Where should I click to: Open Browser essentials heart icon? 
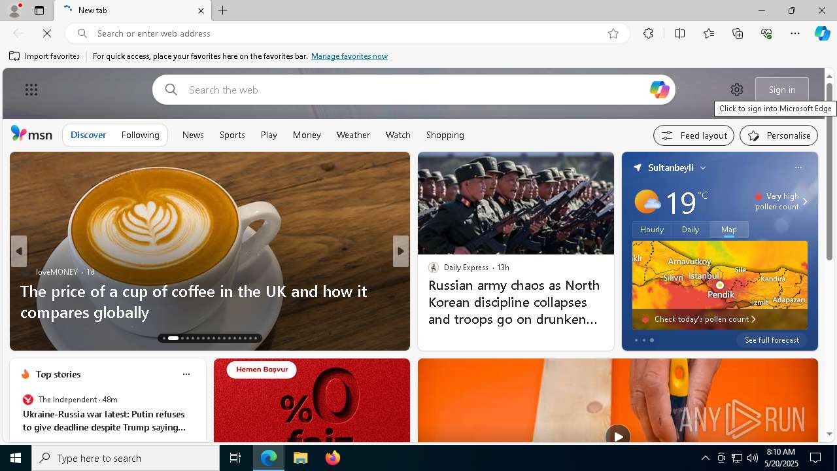pos(766,33)
